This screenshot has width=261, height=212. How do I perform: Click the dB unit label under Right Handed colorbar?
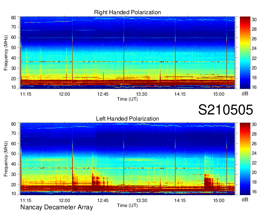[x=245, y=94]
